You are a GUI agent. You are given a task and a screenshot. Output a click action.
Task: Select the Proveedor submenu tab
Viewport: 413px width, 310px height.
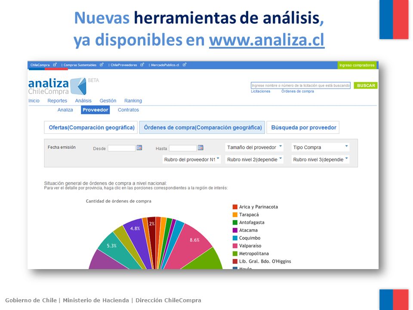(x=96, y=110)
